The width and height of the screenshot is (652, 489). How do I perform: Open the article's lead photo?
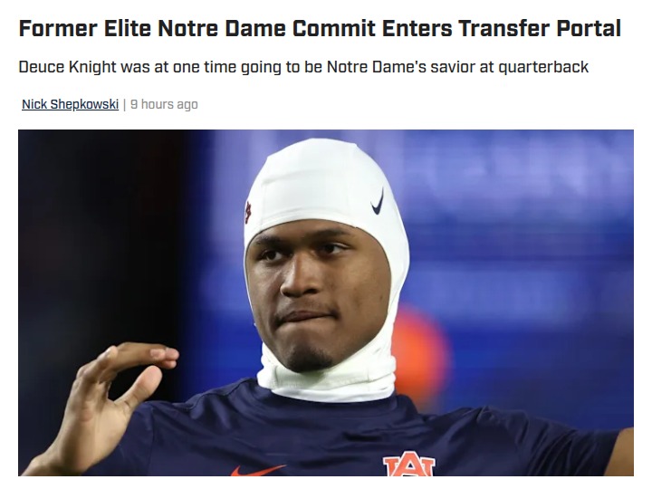coord(326,302)
